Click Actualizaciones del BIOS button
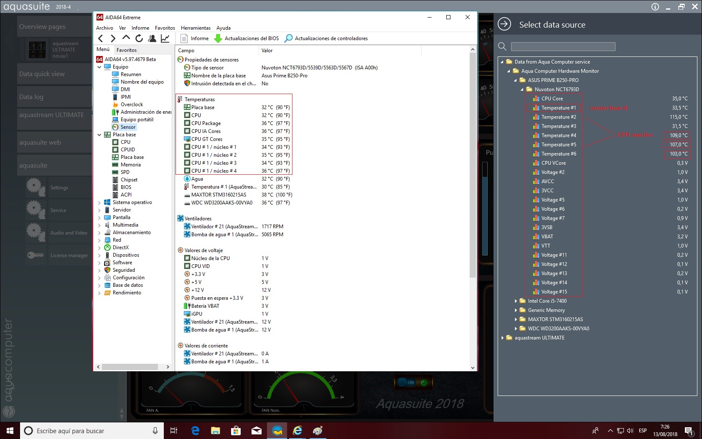 (x=247, y=38)
